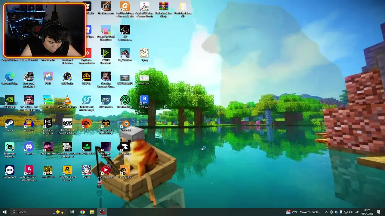Open the volume control in the tray
385x216 pixels.
point(351,212)
